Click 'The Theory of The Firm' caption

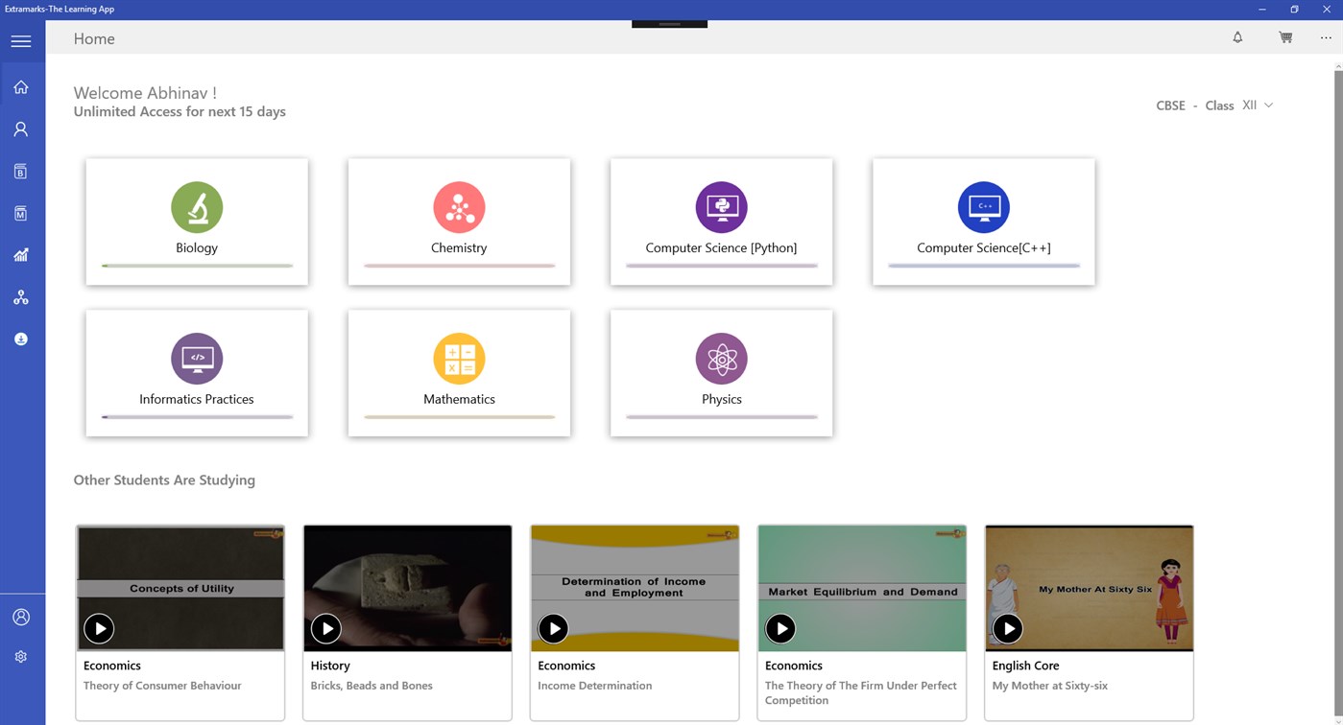[x=860, y=692]
